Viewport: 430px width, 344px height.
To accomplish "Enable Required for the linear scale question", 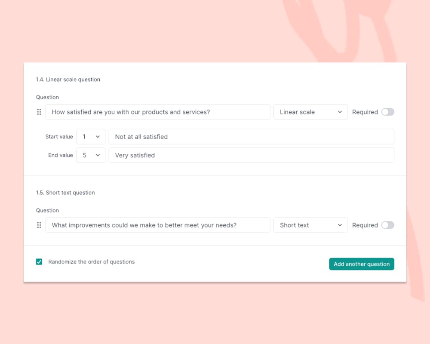I will tap(387, 112).
